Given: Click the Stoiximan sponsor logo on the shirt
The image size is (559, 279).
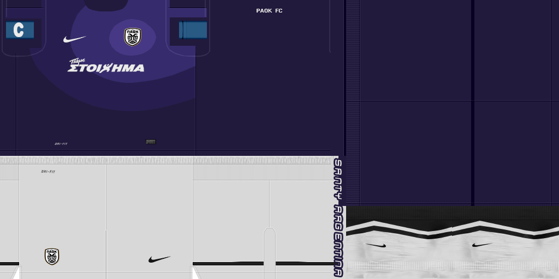Looking at the screenshot, I should click(x=106, y=66).
